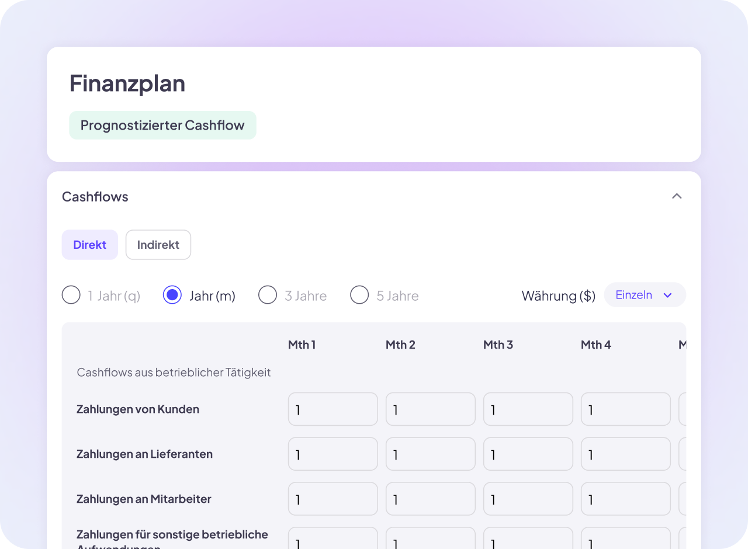Screen dimensions: 748x549
Task: Click Mth 3 field for Zahlungen von Kunden
Action: [528, 409]
